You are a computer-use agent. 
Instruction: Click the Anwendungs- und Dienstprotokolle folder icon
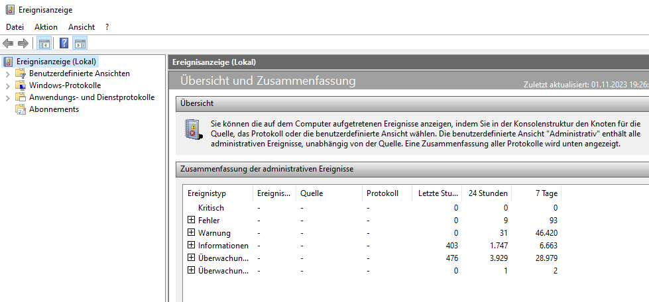[21, 97]
